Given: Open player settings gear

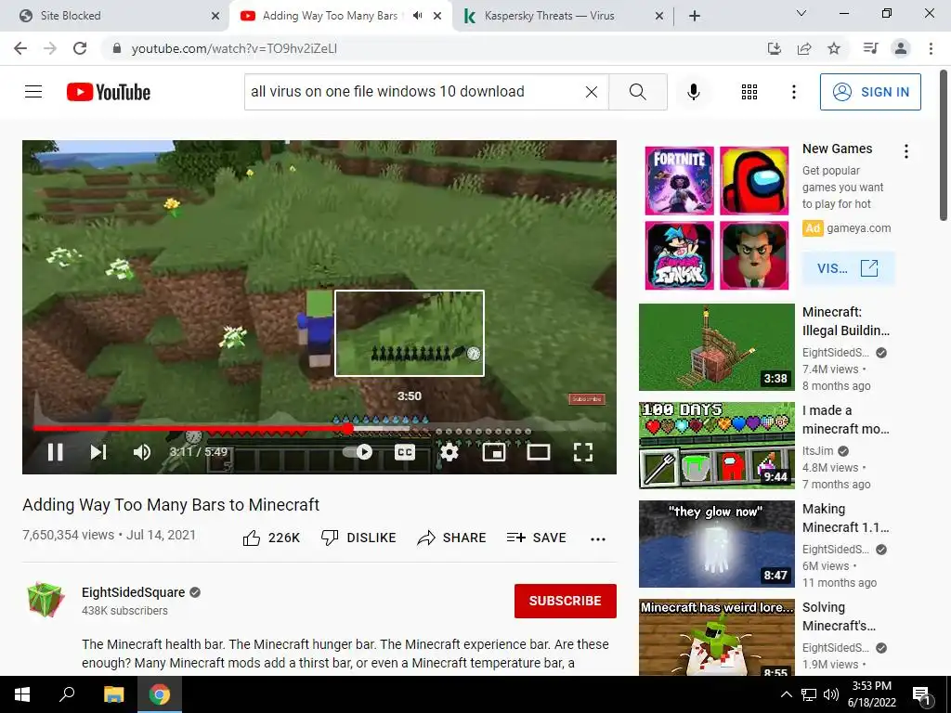Looking at the screenshot, I should pos(449,452).
